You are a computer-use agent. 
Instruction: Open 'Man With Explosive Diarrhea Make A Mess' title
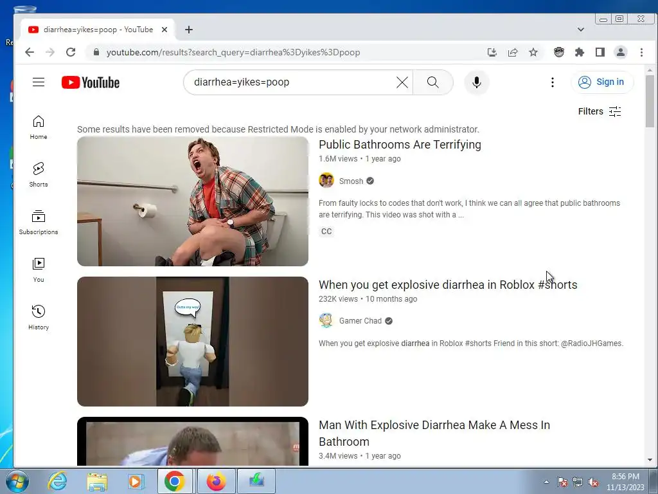coord(434,433)
